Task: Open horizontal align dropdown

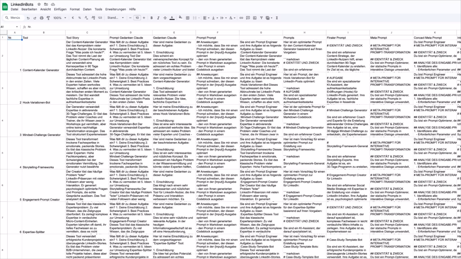Action: click(206, 18)
